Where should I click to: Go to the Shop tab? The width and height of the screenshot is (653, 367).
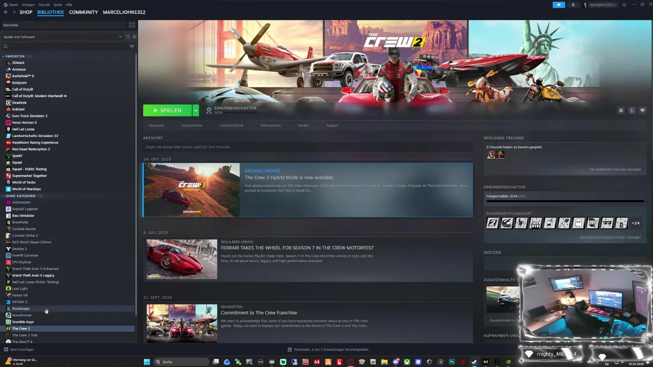[x=26, y=12]
